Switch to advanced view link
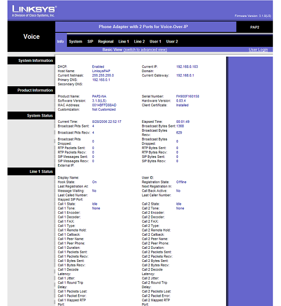Image resolution: width=281 pixels, height=306 pixels. (x=145, y=50)
